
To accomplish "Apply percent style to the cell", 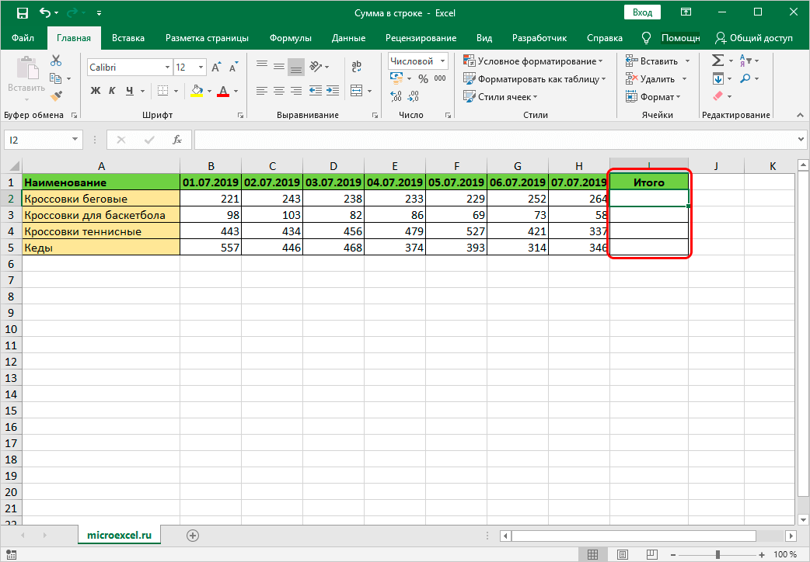I will click(423, 78).
